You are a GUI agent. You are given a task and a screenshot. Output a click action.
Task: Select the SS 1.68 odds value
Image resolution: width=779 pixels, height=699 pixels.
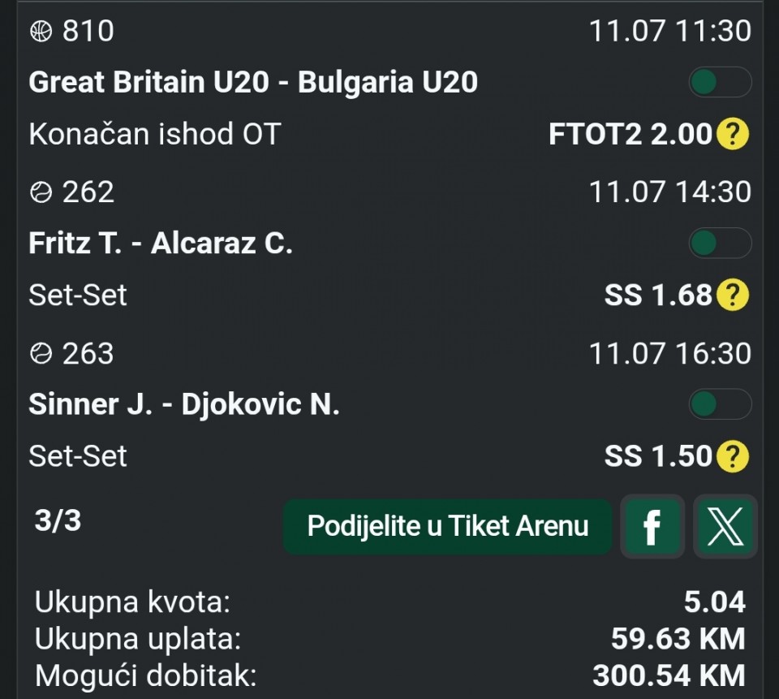[x=658, y=296]
